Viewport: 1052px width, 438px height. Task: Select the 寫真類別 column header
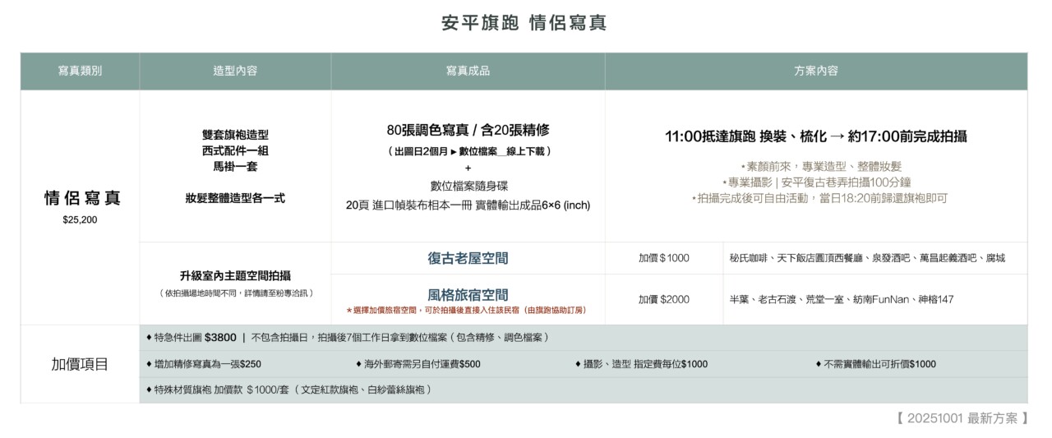[x=80, y=71]
